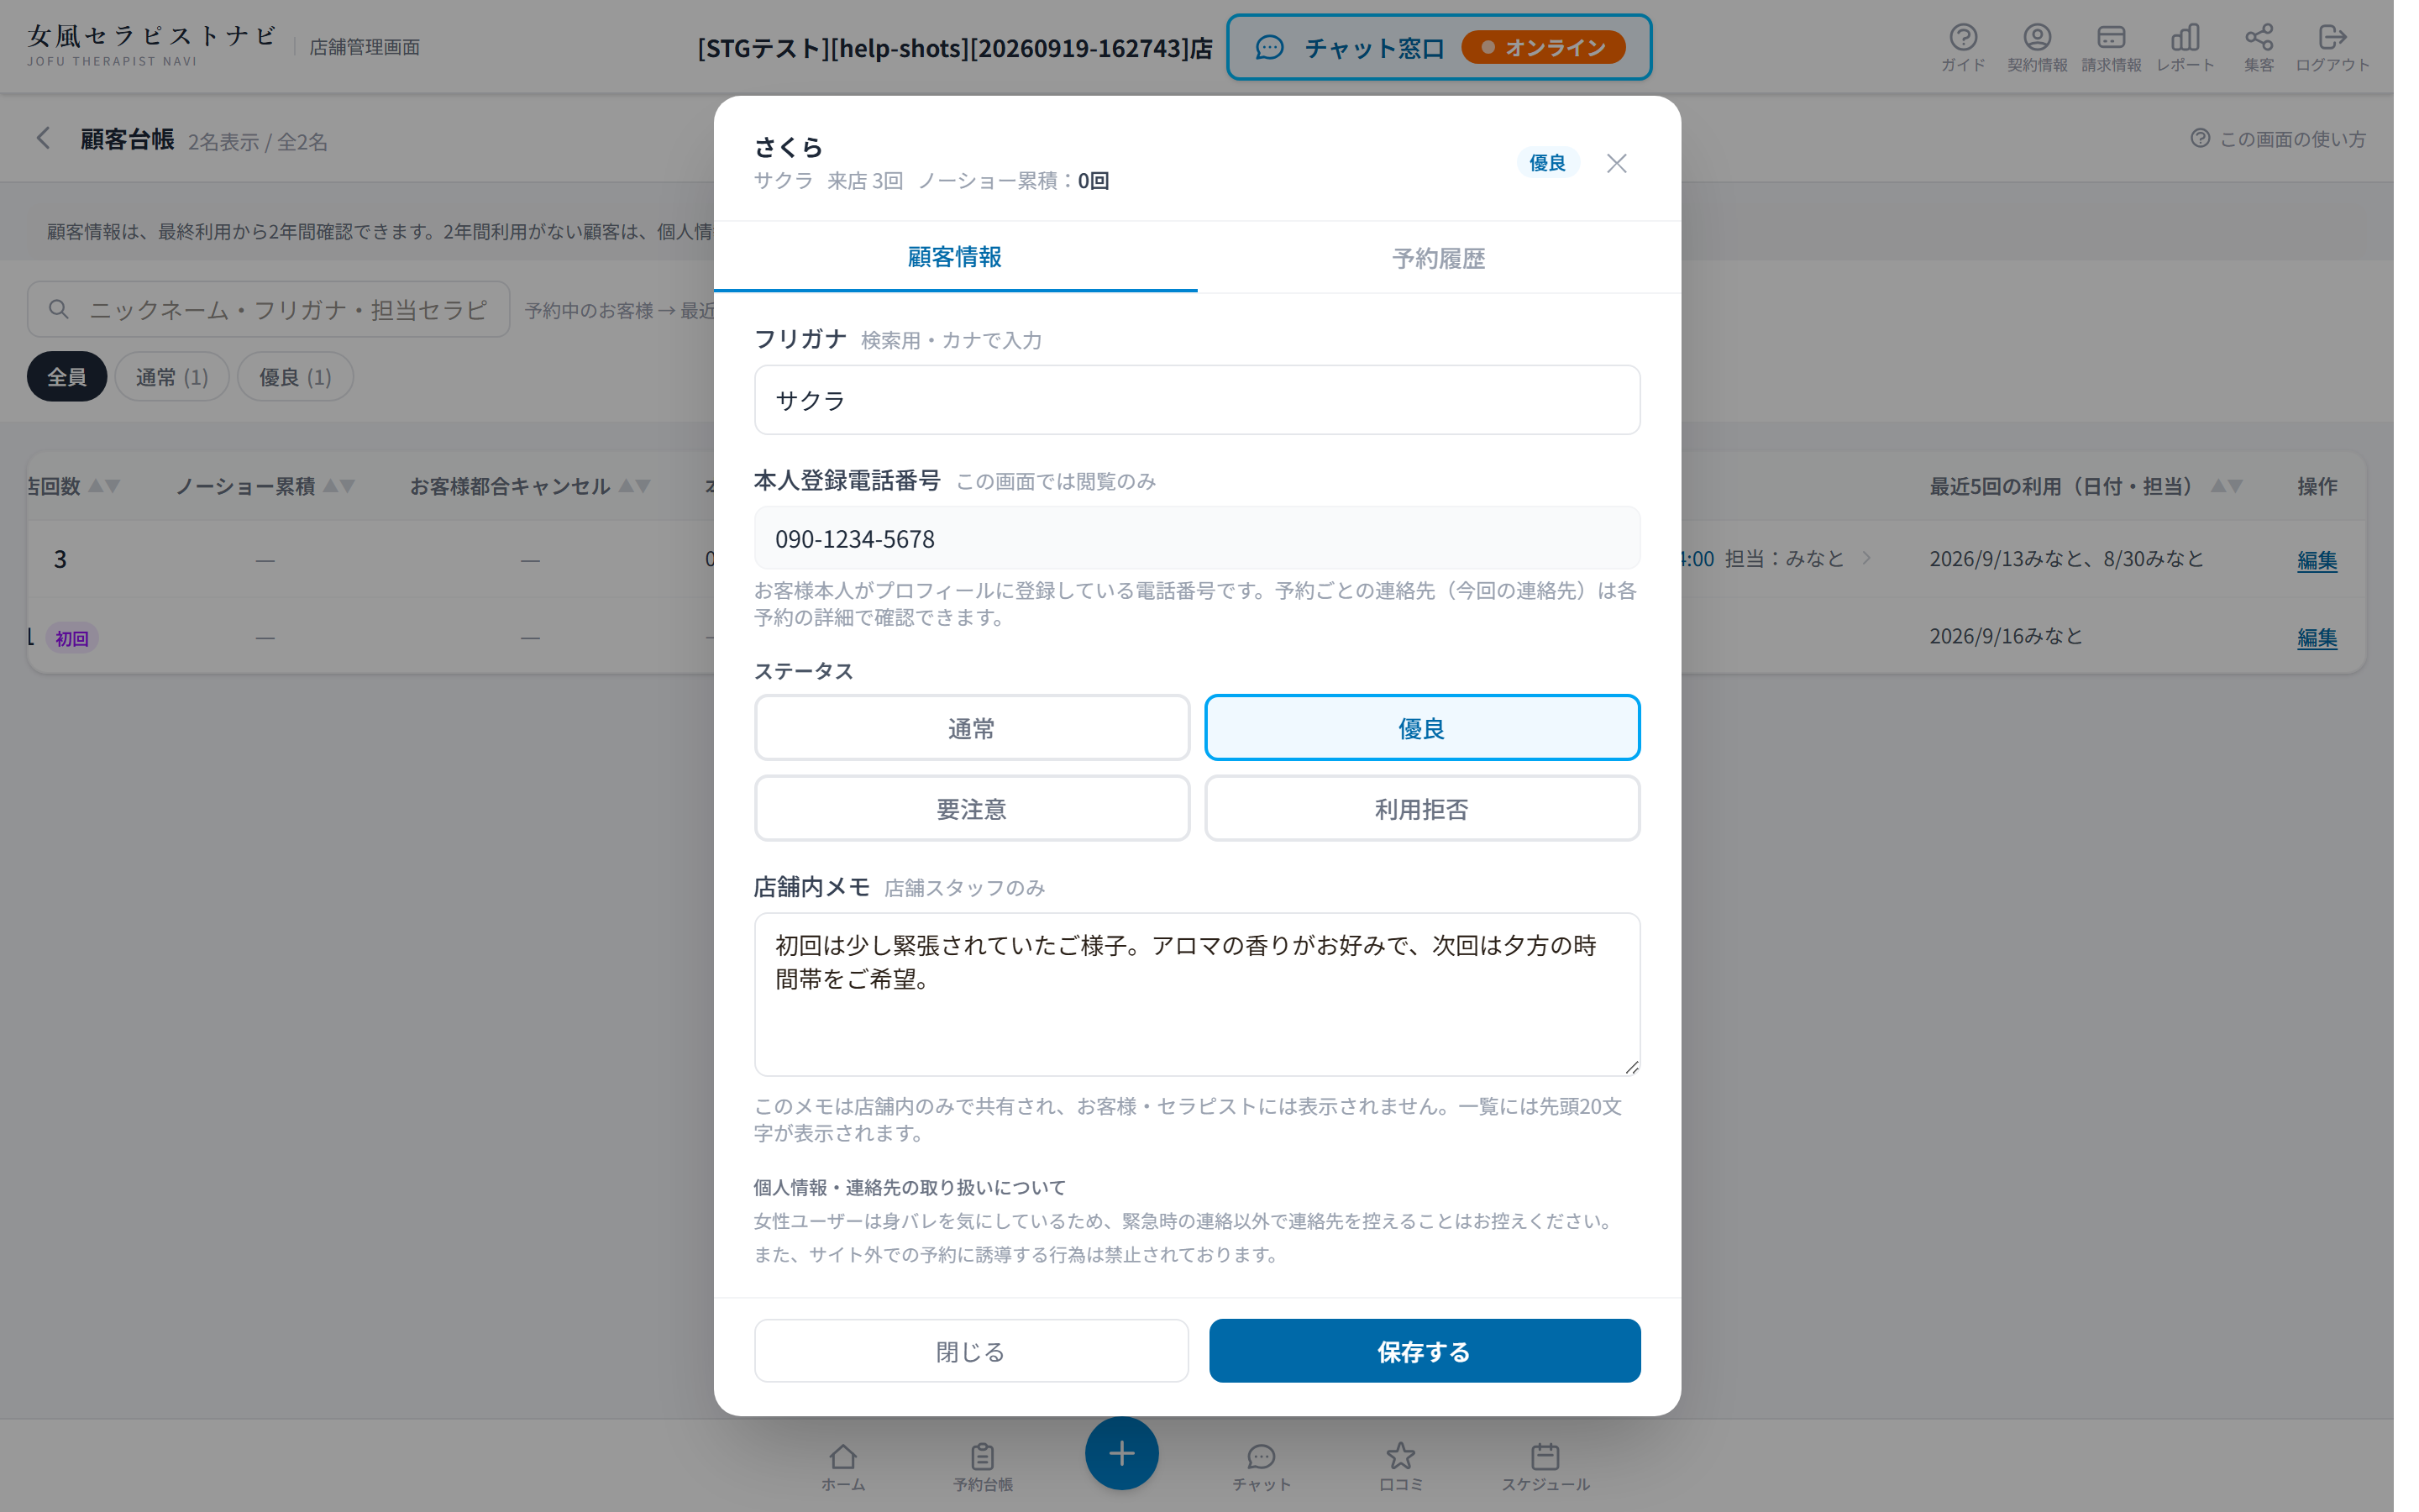Open the チャット窓口 online button
This screenshot has width=2419, height=1512.
point(1439,47)
